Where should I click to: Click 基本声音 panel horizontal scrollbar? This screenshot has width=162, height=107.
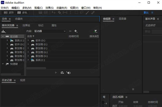pyautogui.click(x=146, y=92)
